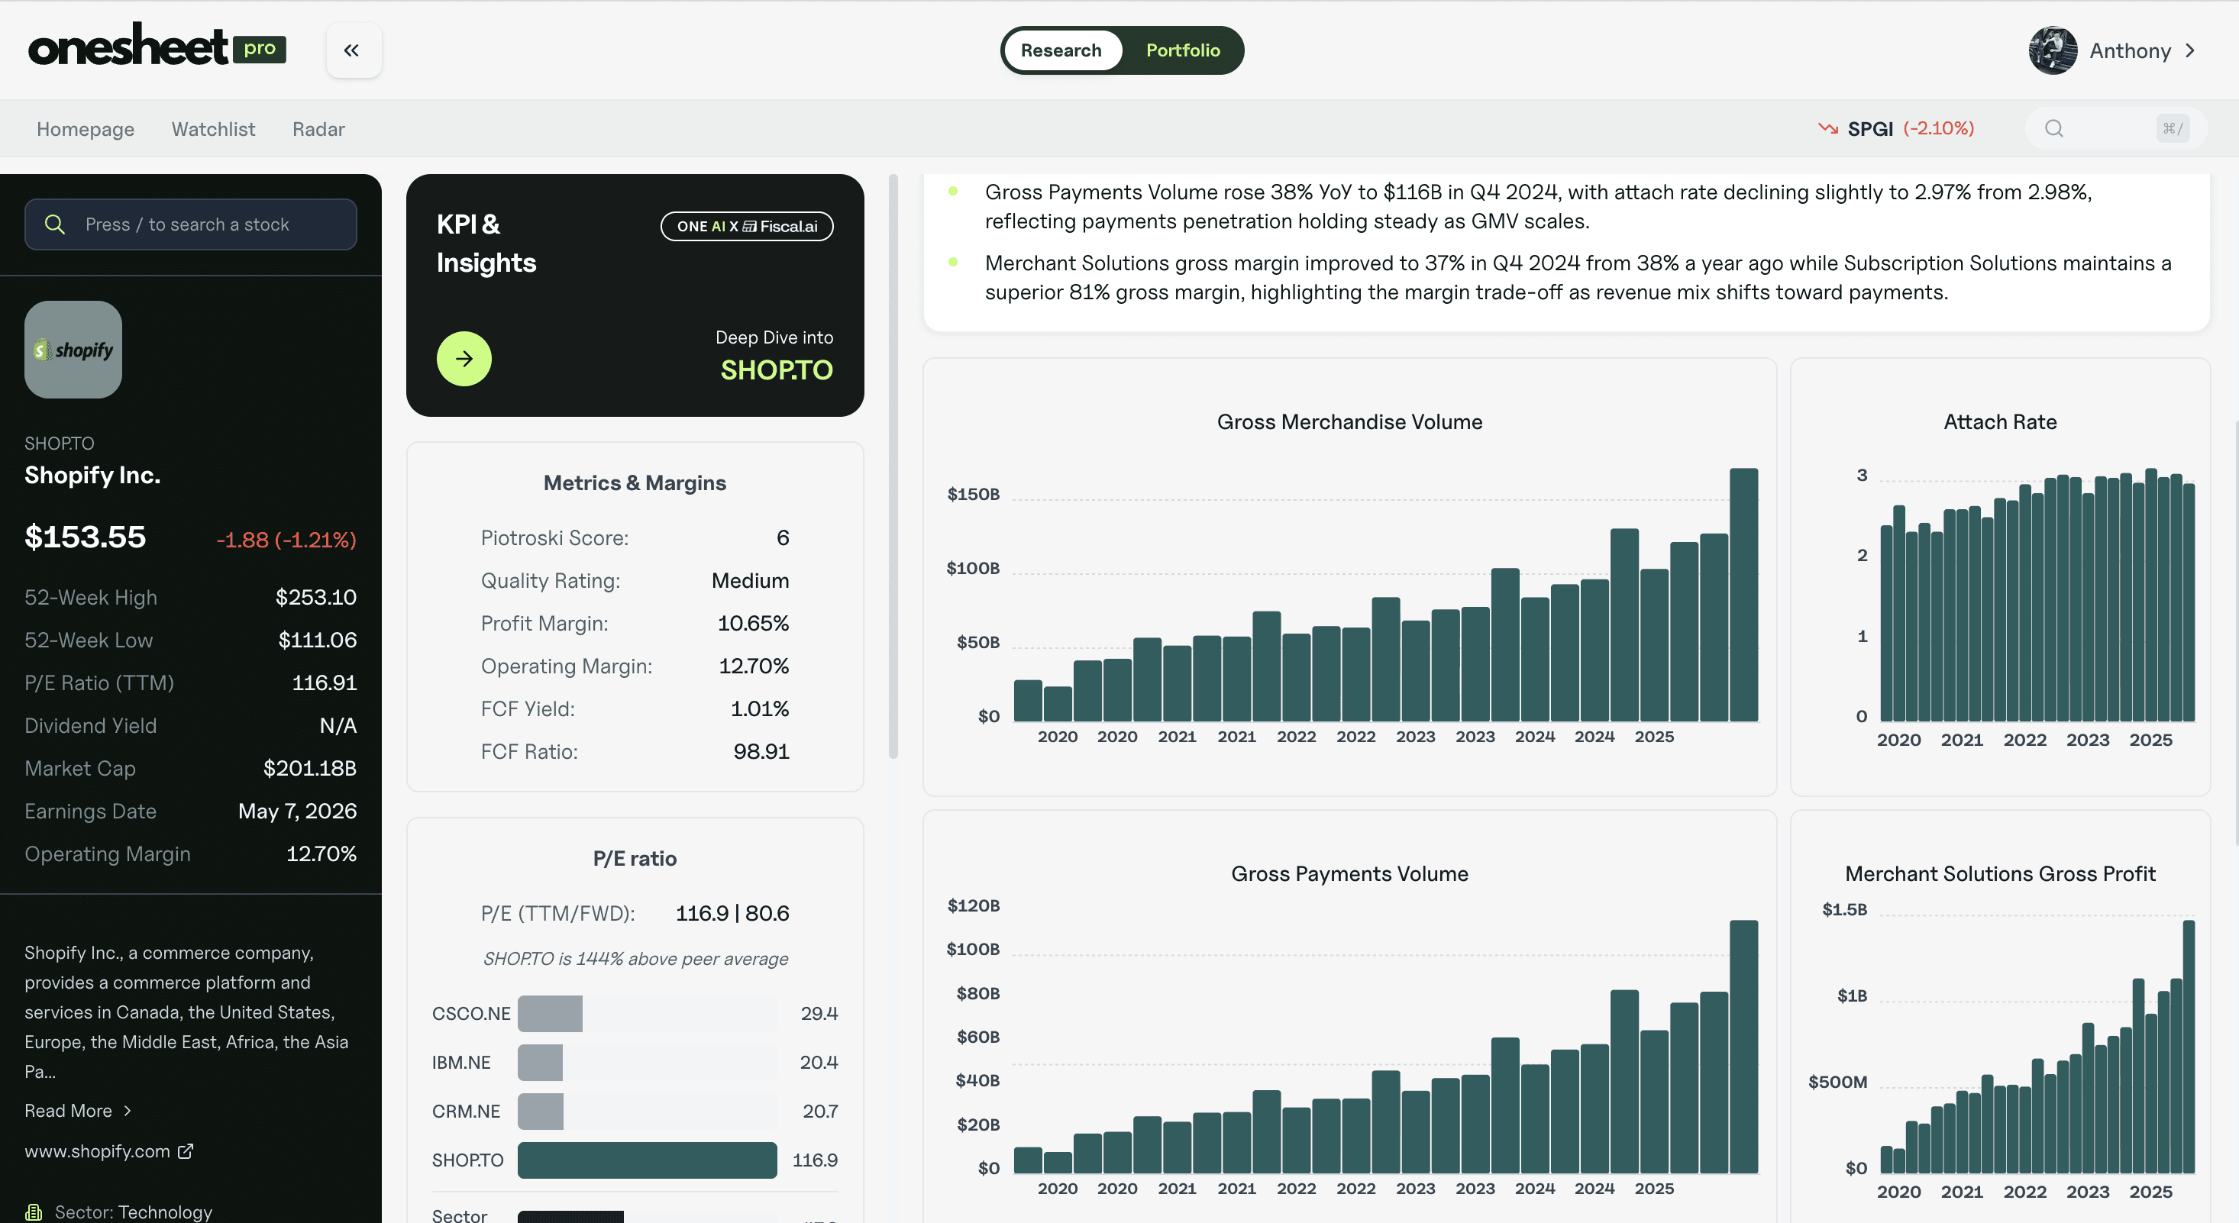Image resolution: width=2239 pixels, height=1223 pixels.
Task: Open the Deep Dive via the green arrow icon
Action: pos(464,358)
